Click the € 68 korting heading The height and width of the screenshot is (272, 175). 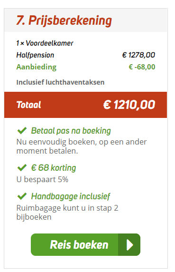point(54,168)
